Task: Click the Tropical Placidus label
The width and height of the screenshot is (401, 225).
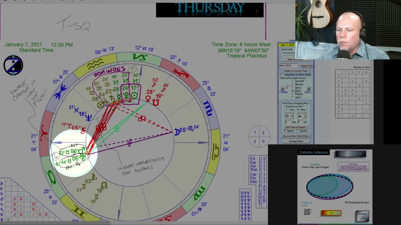Action: coord(247,56)
